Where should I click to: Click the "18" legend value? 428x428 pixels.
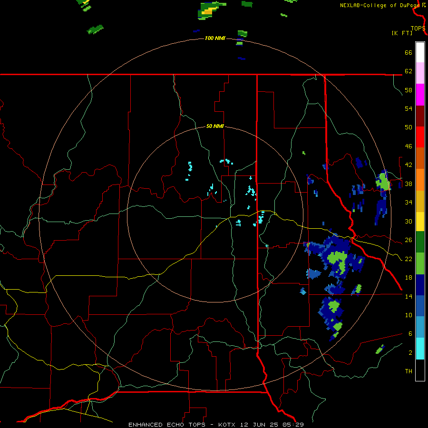(409, 277)
